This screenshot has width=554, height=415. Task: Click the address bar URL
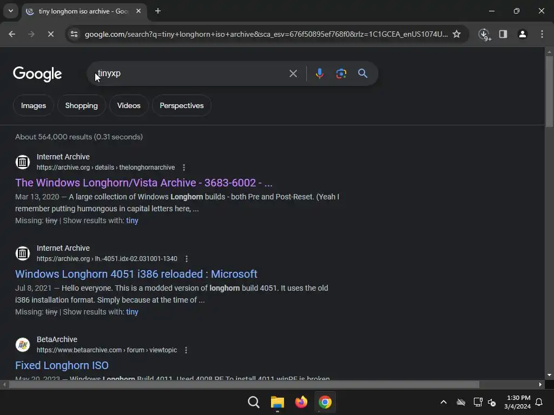tap(266, 34)
